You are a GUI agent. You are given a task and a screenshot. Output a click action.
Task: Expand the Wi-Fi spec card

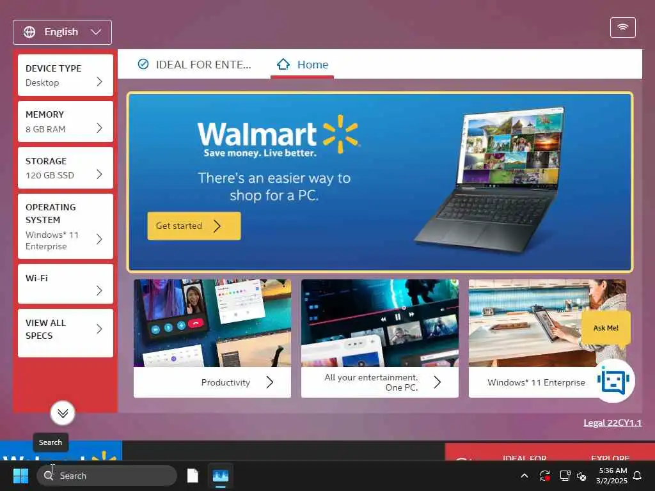[x=65, y=284]
